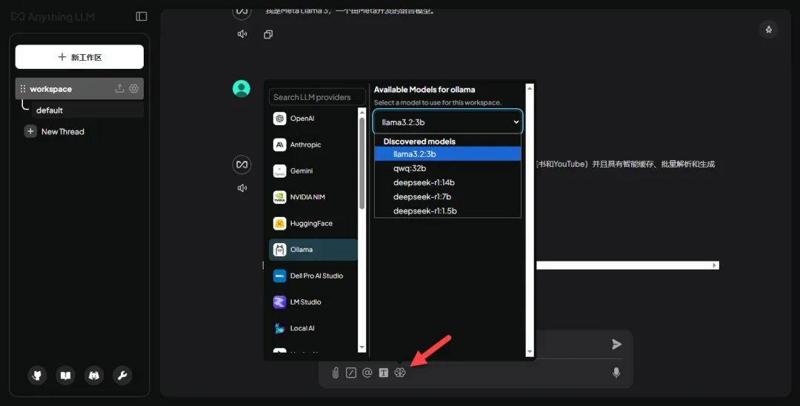The image size is (800, 406).
Task: Click the LLM model selector brain icon
Action: pos(400,373)
